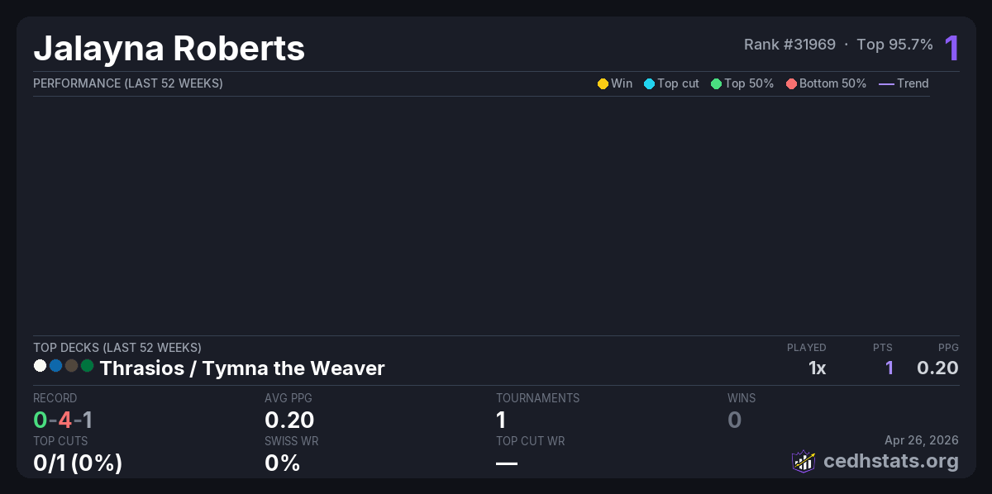Click the 0-4-1 record value
This screenshot has height=494, width=992.
pos(63,420)
